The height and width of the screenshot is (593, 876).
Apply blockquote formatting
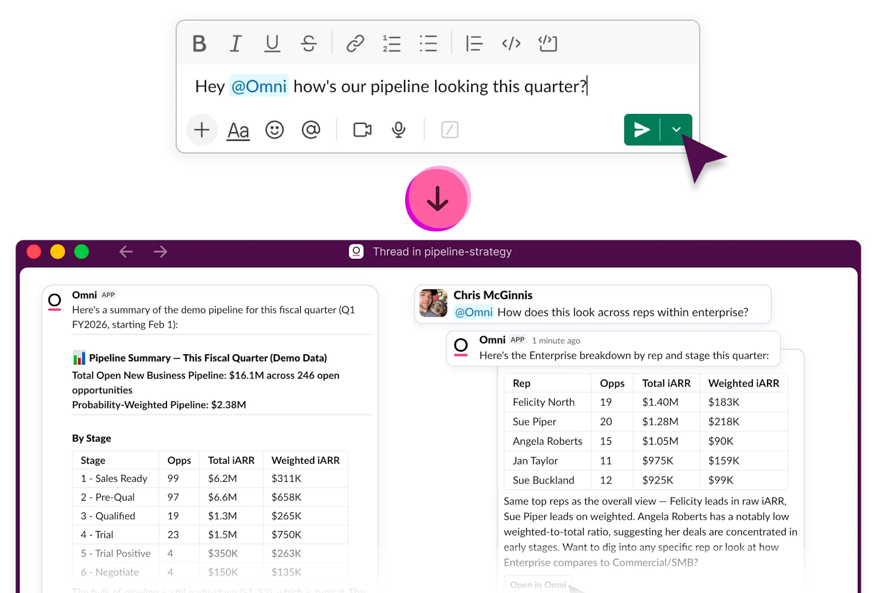point(474,43)
